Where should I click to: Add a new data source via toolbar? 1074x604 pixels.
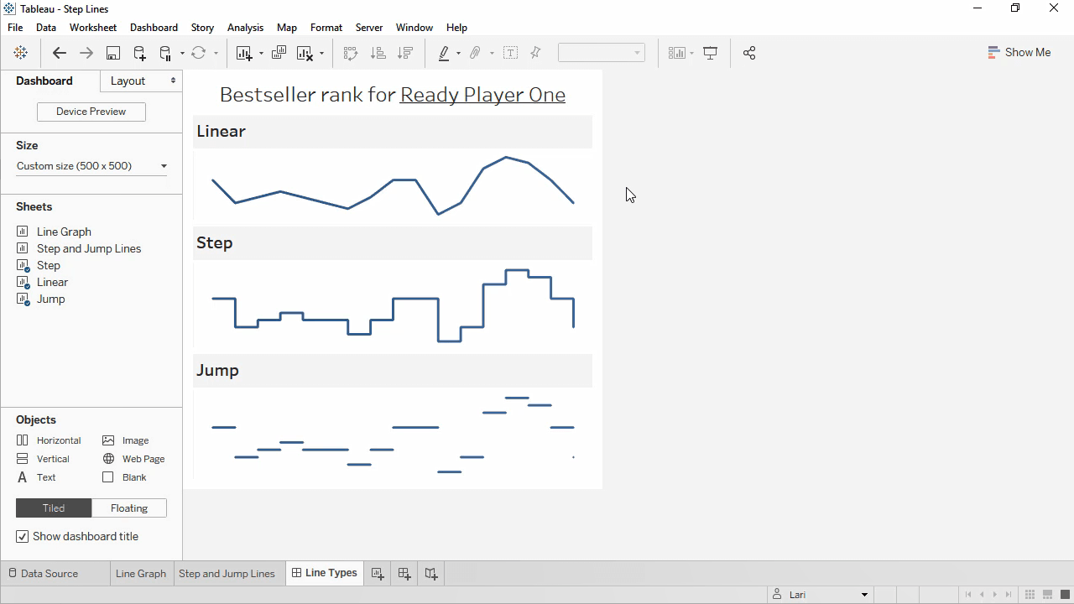click(x=139, y=53)
